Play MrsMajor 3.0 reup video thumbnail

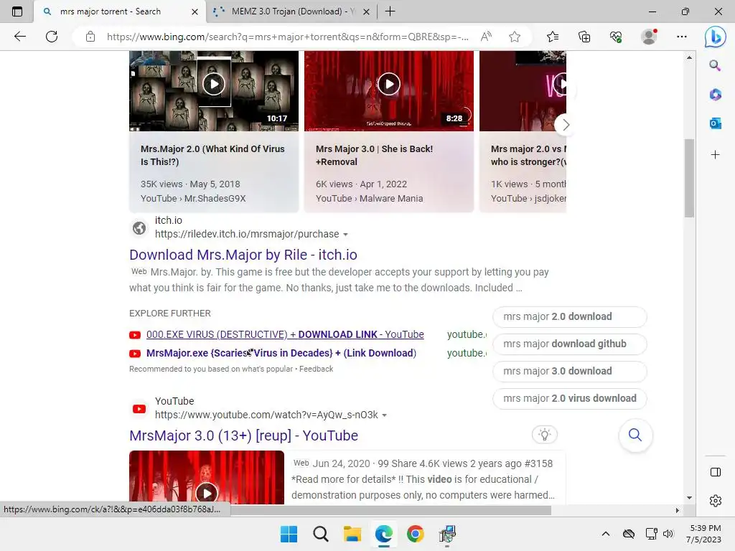pos(207,478)
